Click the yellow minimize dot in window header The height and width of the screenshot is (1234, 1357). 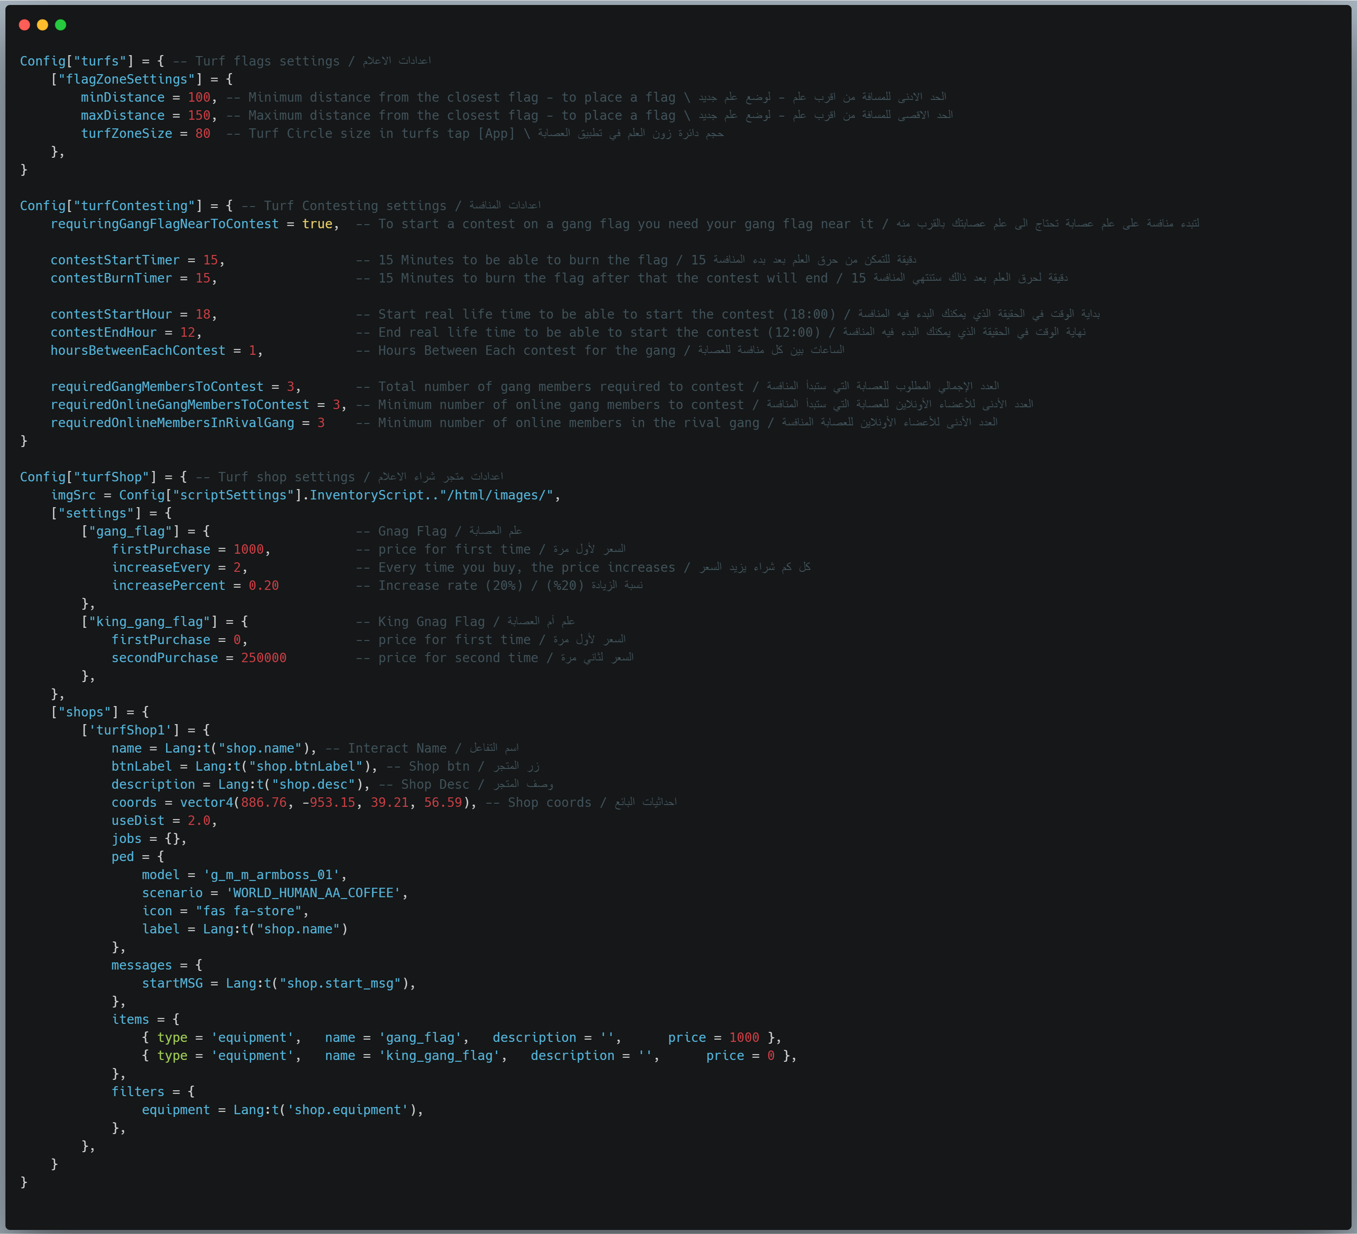point(43,25)
